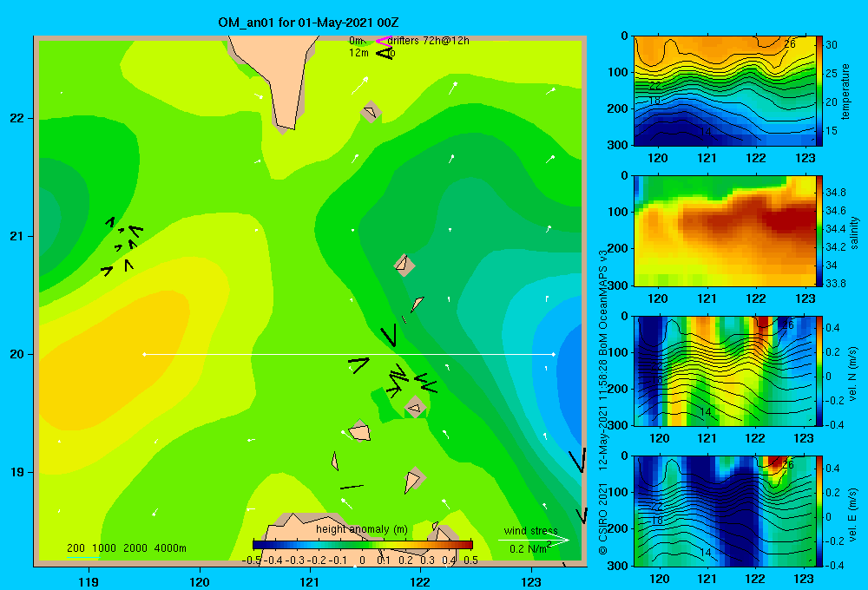The image size is (868, 590).
Task: Click the '100' depth tick on salinity panel
Action: click(x=620, y=212)
